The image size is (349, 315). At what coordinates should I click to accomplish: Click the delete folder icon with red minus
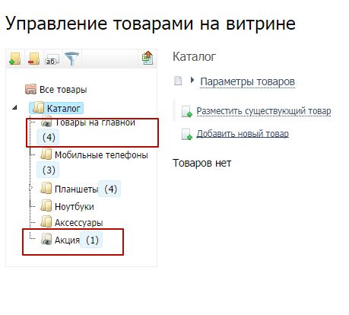pos(34,59)
